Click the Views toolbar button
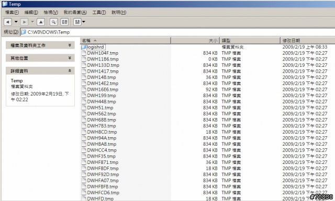Viewport: 335px width, 201px height. tap(77, 22)
